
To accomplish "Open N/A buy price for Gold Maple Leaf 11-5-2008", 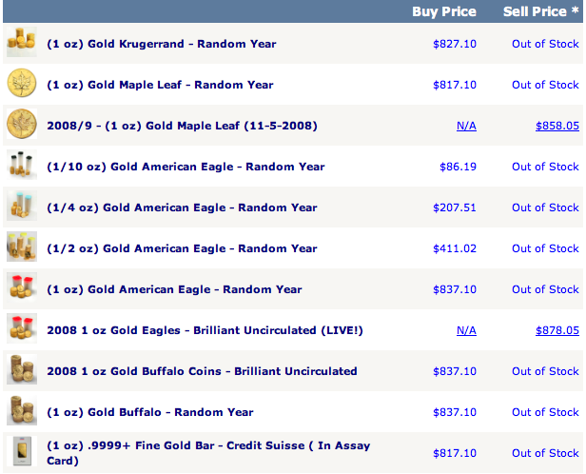I will pyautogui.click(x=466, y=126).
